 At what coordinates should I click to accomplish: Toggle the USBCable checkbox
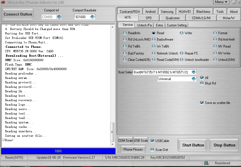(x=152, y=141)
